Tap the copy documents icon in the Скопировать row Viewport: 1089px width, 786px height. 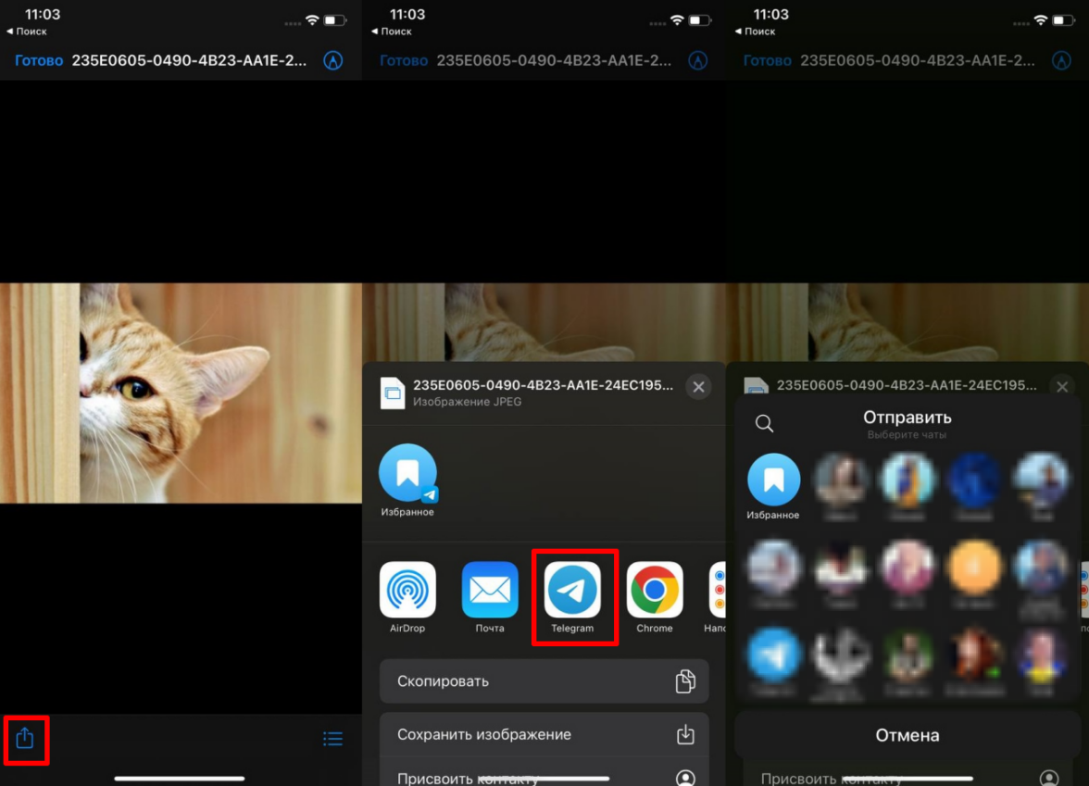pos(685,681)
